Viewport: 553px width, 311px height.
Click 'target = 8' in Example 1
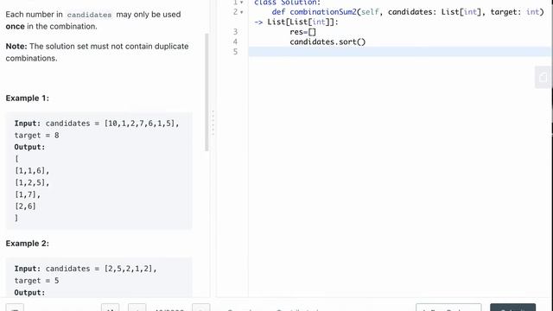(36, 136)
